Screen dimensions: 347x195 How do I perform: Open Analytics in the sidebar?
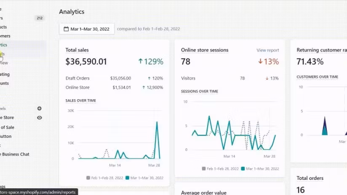3,45
